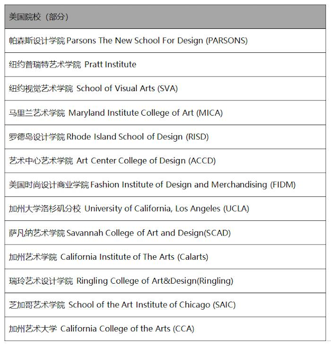Click University of California, Los Angeles row
Screen dimensions: 331x346
(165, 209)
